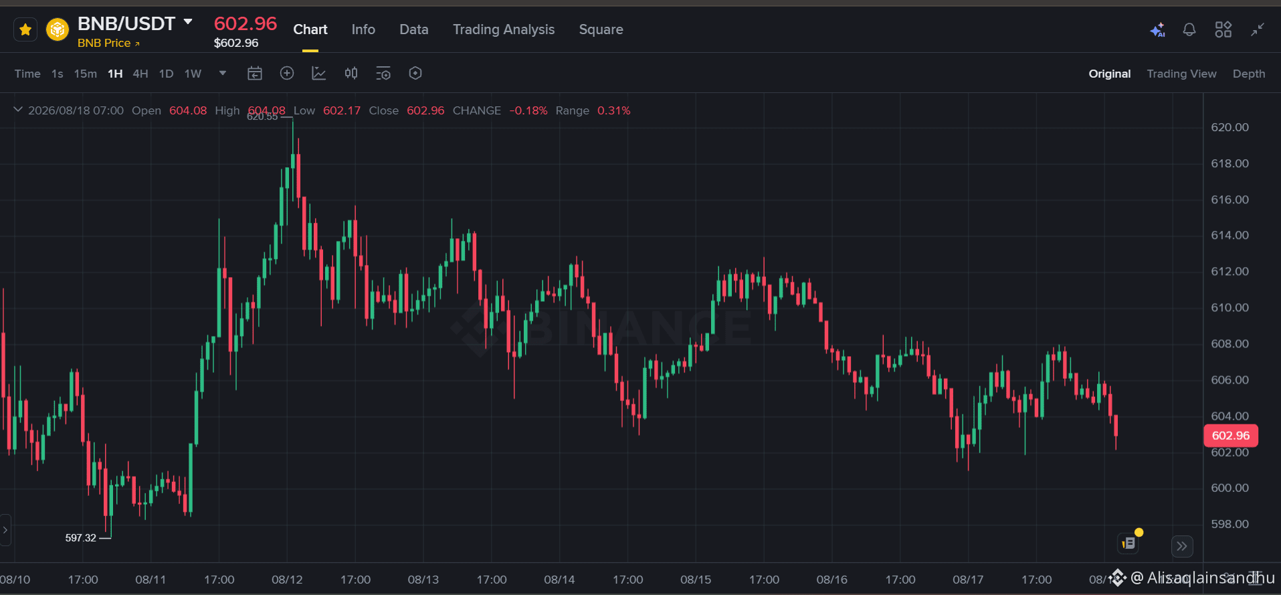Viewport: 1281px width, 595px height.
Task: Click the 2026/08/18 07:00 timestamp text
Action: [x=76, y=110]
